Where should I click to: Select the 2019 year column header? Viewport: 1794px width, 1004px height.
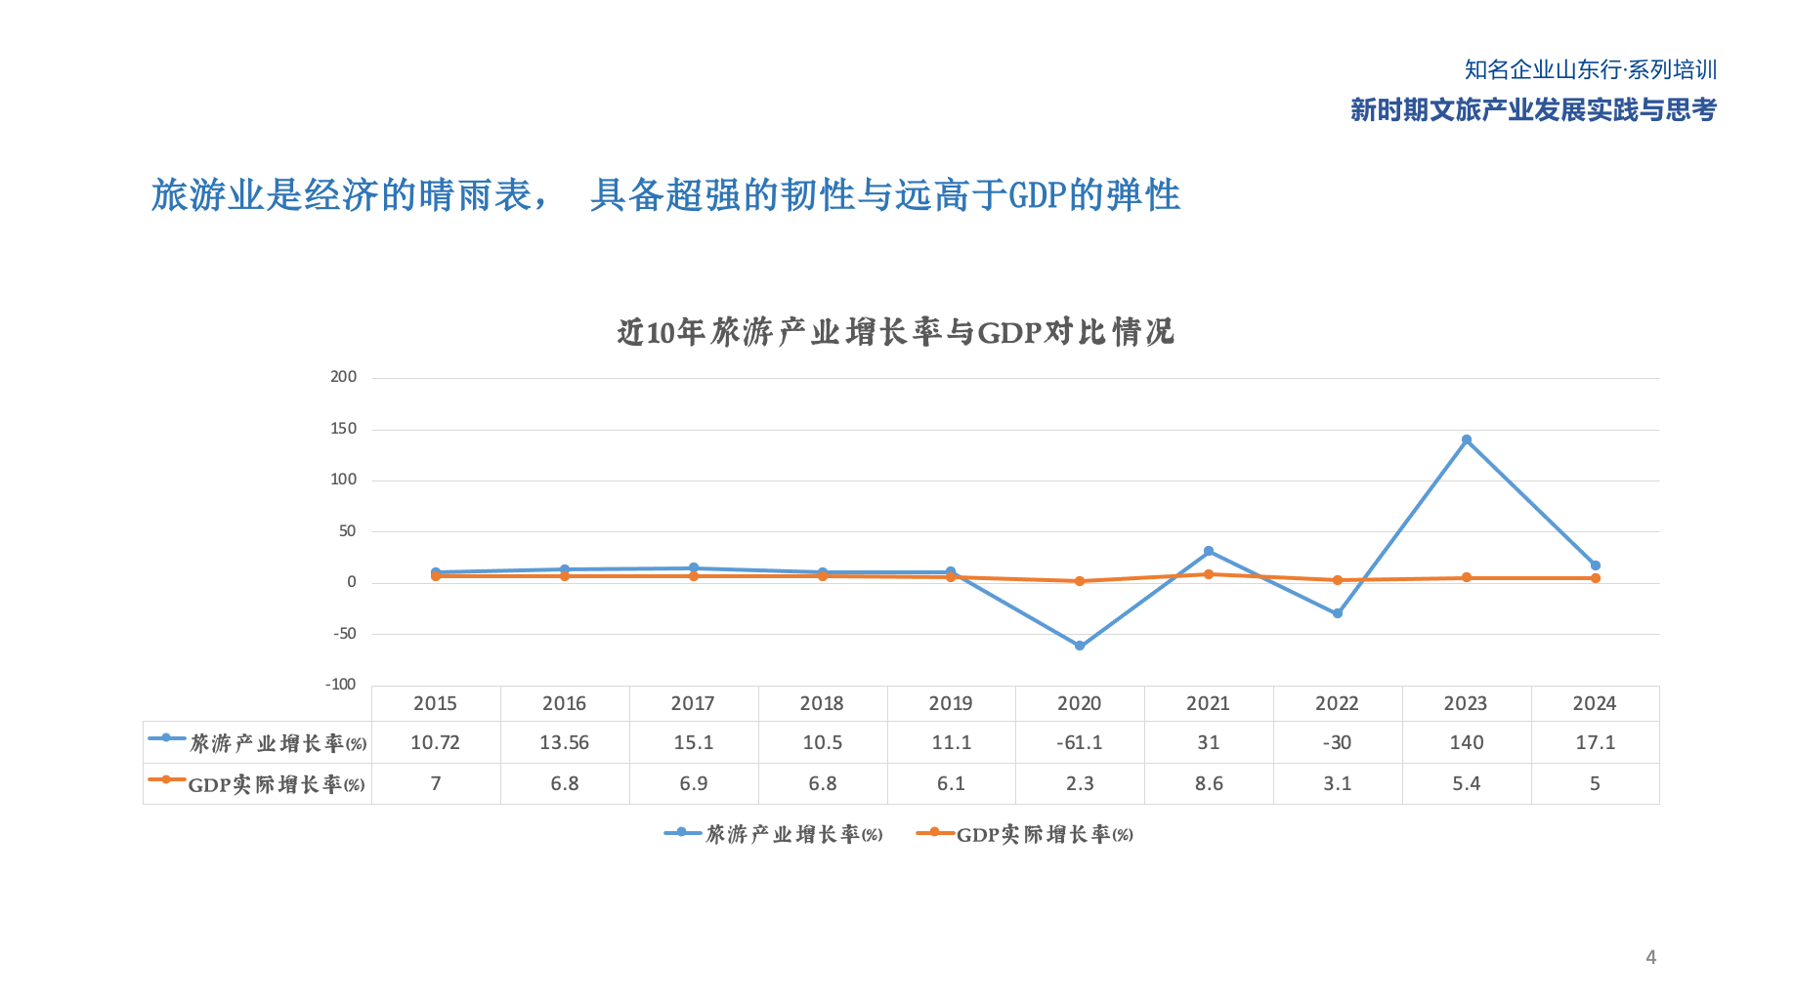[x=950, y=703]
